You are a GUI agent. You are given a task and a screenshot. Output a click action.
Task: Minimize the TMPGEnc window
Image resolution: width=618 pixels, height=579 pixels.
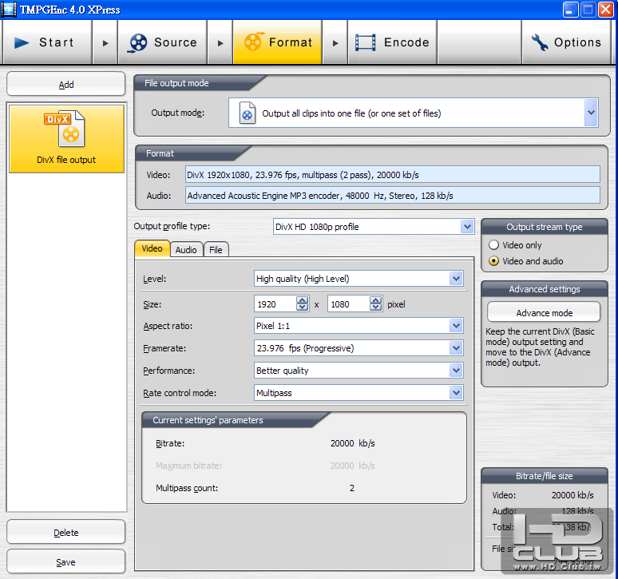570,10
